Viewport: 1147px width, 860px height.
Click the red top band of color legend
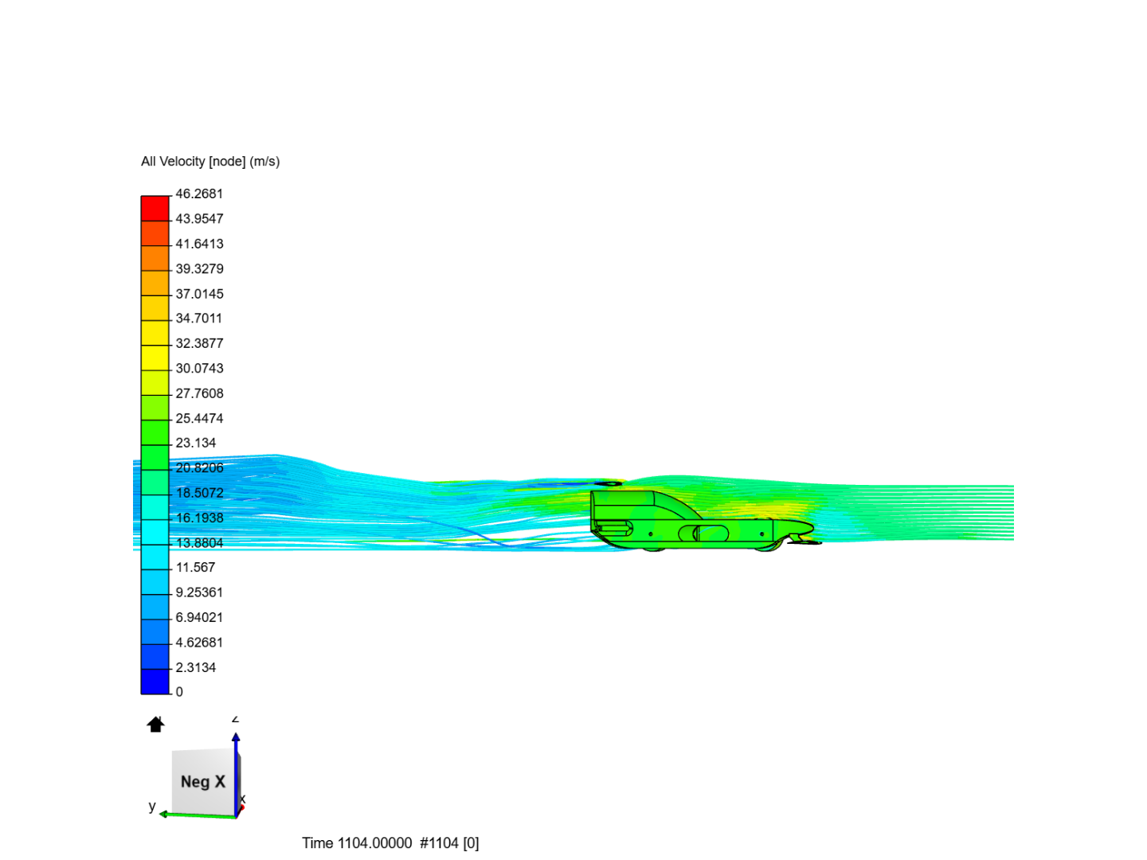point(155,208)
